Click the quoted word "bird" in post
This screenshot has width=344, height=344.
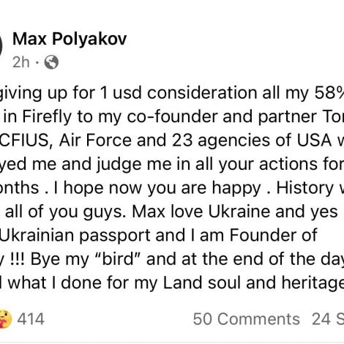point(118,259)
